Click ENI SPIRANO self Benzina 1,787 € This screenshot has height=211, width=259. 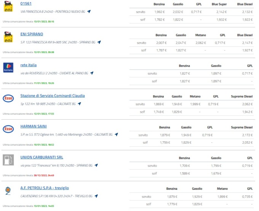161,50
